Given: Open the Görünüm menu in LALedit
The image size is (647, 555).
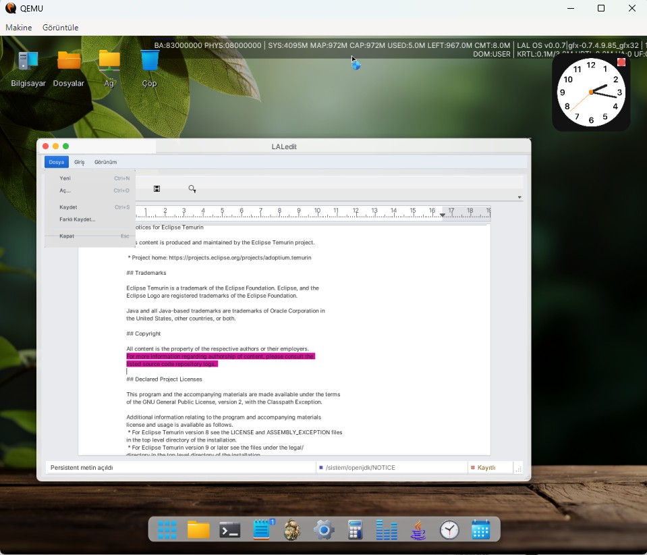Looking at the screenshot, I should [106, 162].
